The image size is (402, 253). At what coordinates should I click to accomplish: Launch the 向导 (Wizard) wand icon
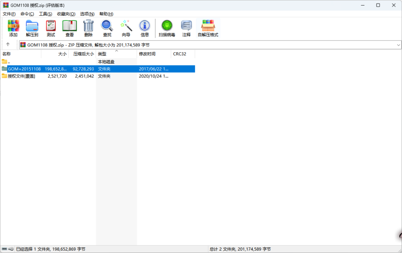tap(126, 28)
